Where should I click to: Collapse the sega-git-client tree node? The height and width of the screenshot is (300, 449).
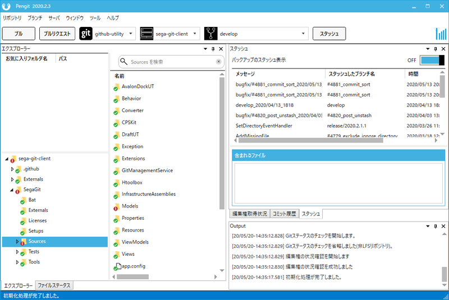coord(7,159)
